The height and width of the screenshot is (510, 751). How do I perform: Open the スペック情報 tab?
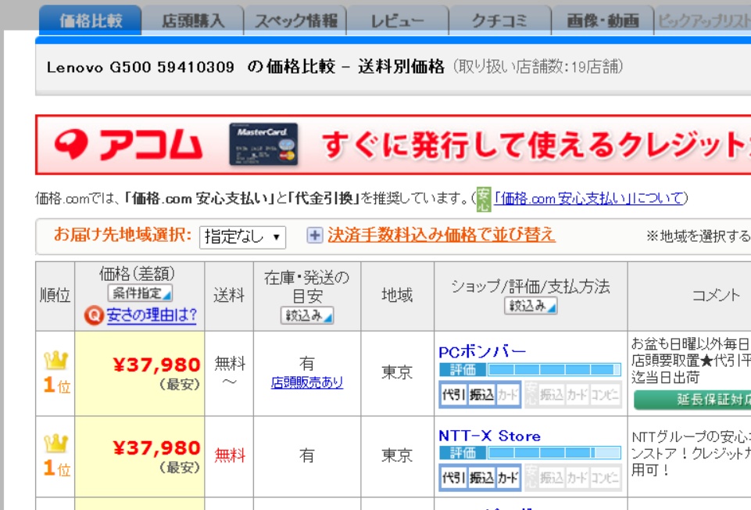(295, 20)
